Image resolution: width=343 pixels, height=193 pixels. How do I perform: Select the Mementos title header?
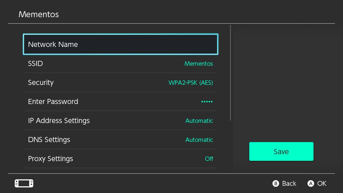pyautogui.click(x=38, y=14)
